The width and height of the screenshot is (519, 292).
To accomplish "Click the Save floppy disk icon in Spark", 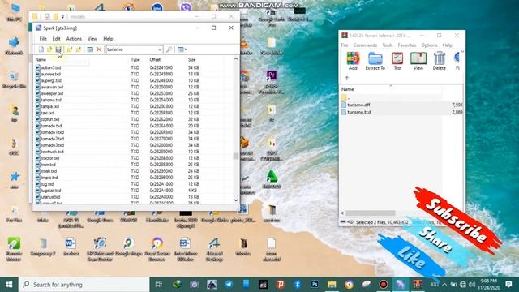I will coord(58,49).
